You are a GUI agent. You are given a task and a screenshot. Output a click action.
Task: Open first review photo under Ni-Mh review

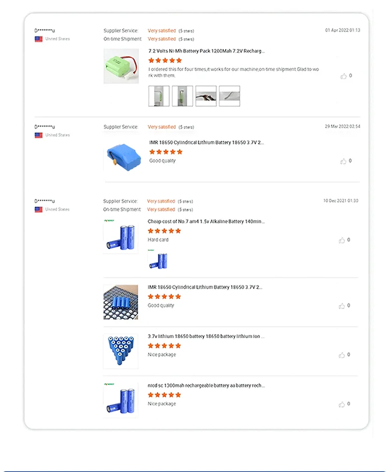tap(159, 96)
